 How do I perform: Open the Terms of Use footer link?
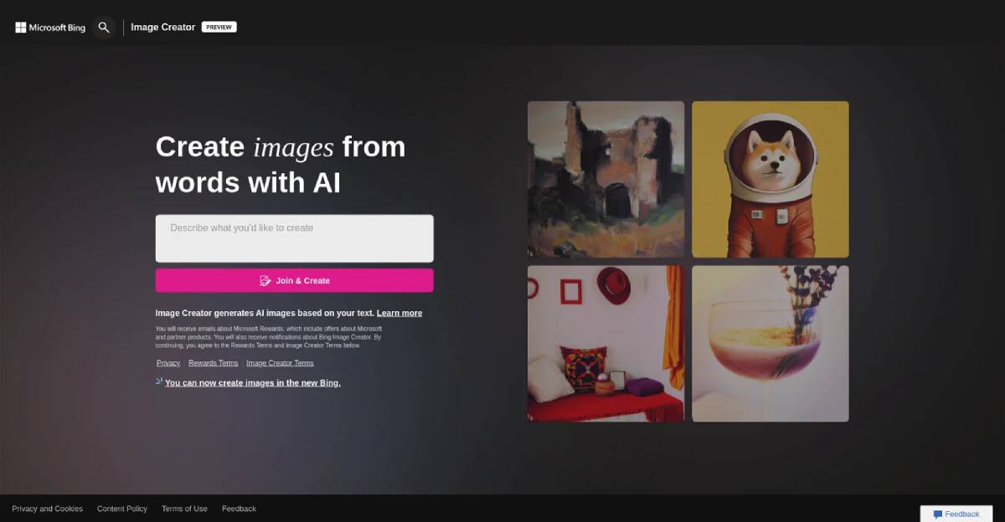pos(184,509)
